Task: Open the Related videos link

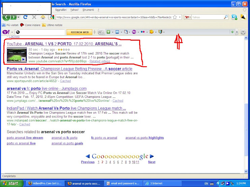Action: click(100, 61)
